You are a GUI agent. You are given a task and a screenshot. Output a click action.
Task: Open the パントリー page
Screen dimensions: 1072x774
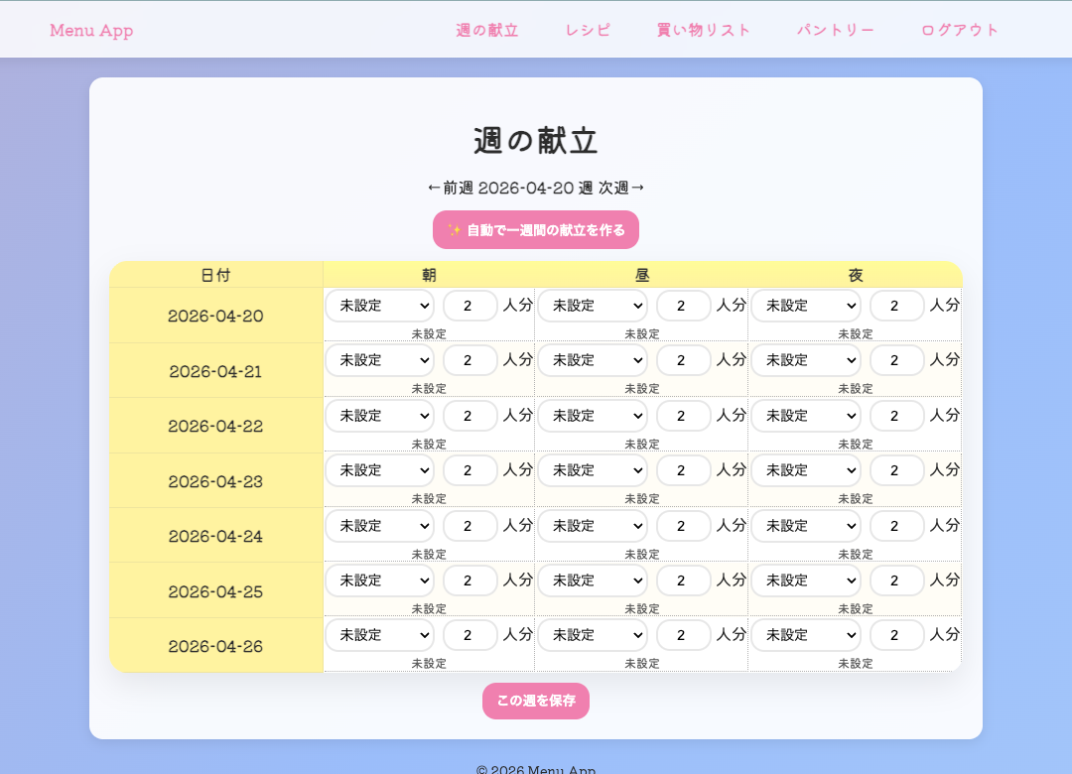click(x=836, y=30)
